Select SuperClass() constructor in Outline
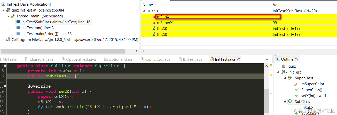Screen dimensions: 337x115 [312, 90]
